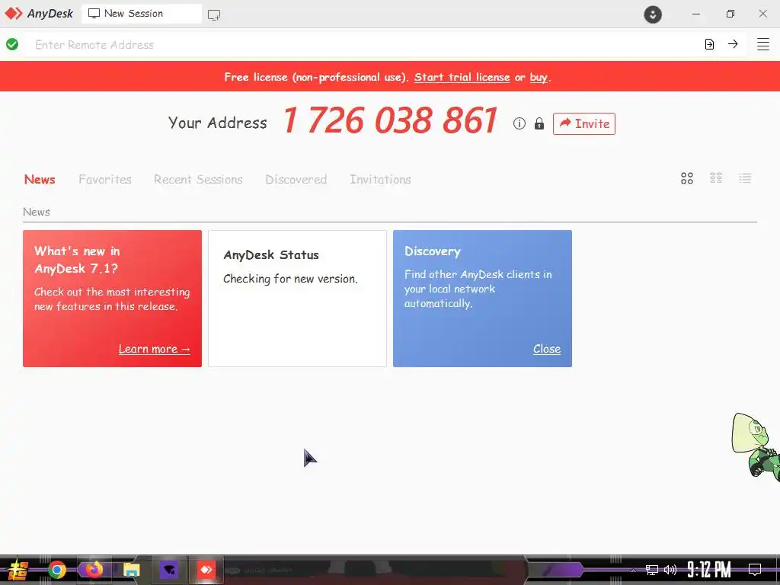Open File Explorer from taskbar
The width and height of the screenshot is (780, 585).
pyautogui.click(x=131, y=570)
